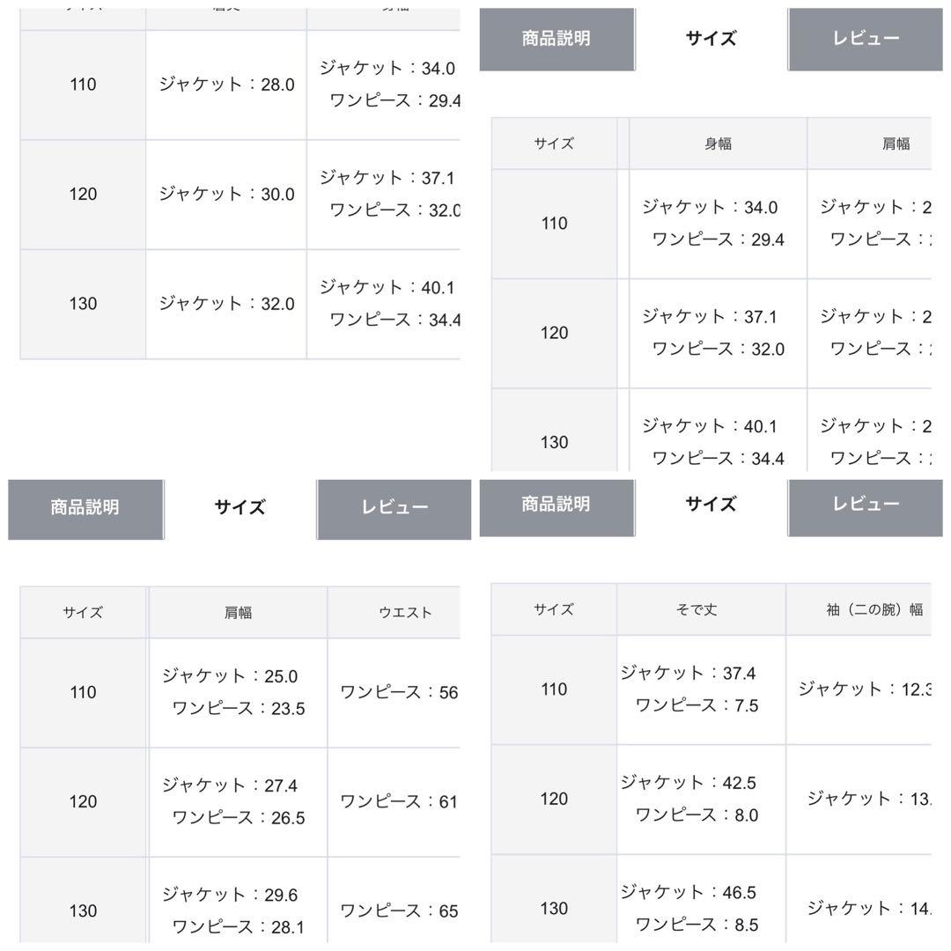The width and height of the screenshot is (951, 951).
Task: Click the ウエスト column header
Action: 394,613
